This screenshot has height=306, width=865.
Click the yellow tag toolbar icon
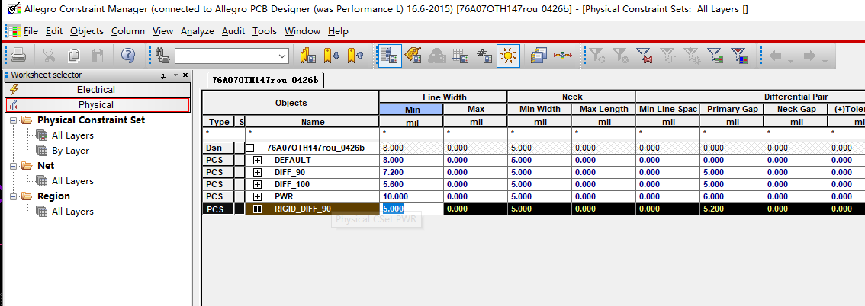(x=413, y=55)
